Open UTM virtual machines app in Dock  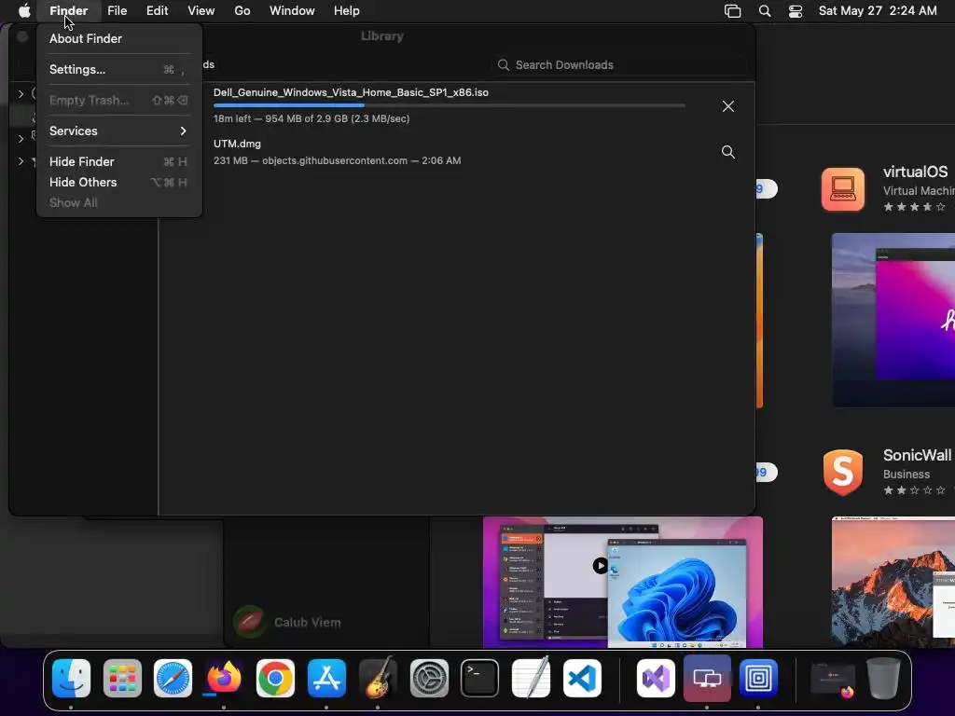(x=707, y=678)
